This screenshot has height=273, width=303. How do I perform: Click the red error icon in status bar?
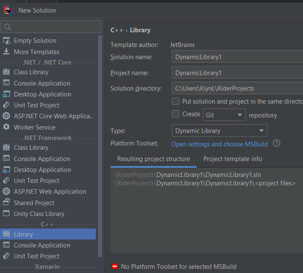coord(115,266)
